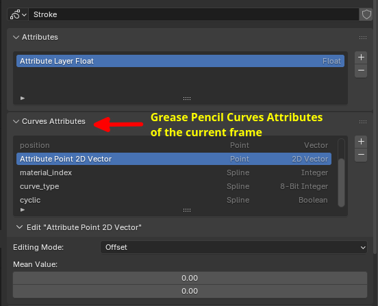Click the first Mean Value field
378x306 pixels.
point(190,278)
